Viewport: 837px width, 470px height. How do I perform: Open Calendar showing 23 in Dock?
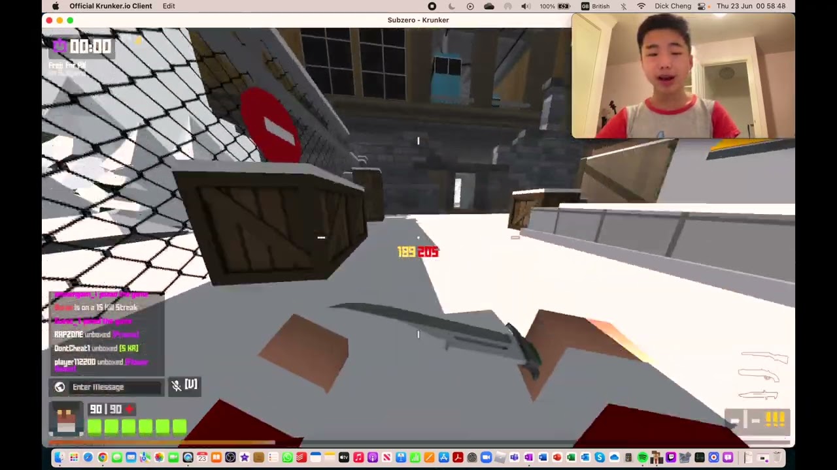[x=202, y=458]
